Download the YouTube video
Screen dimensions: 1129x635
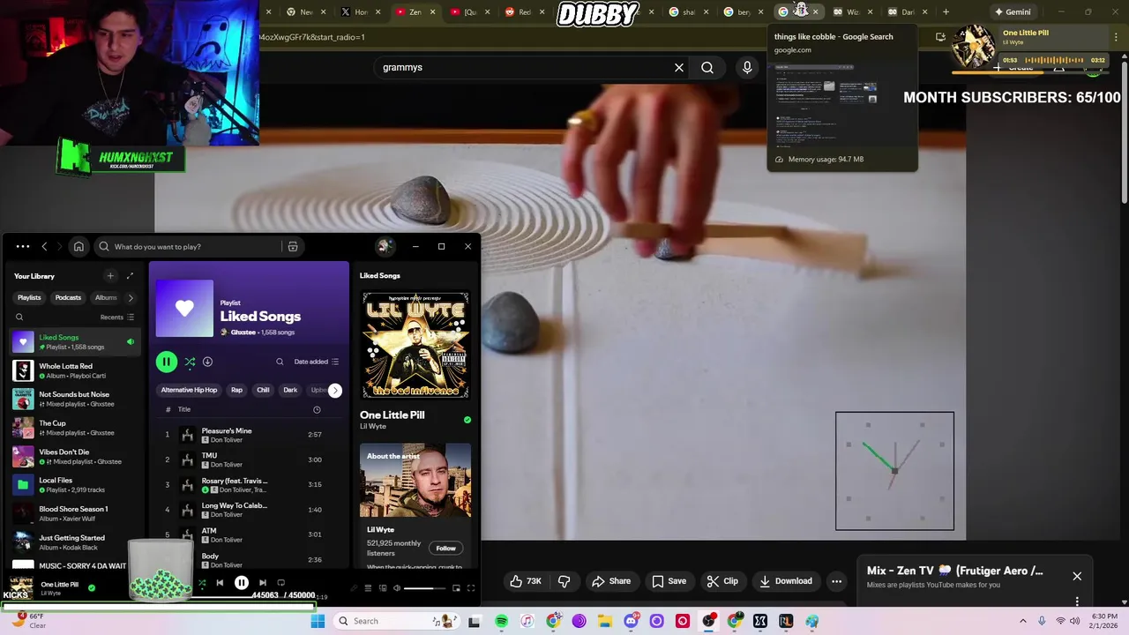pyautogui.click(x=786, y=581)
